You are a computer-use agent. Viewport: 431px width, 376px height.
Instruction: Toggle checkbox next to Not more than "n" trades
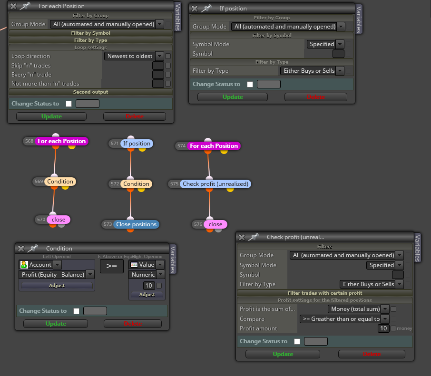(x=168, y=84)
